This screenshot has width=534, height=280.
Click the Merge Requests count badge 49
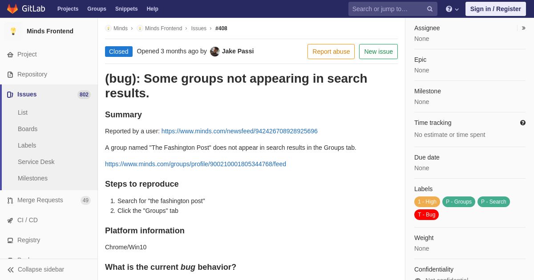(85, 200)
